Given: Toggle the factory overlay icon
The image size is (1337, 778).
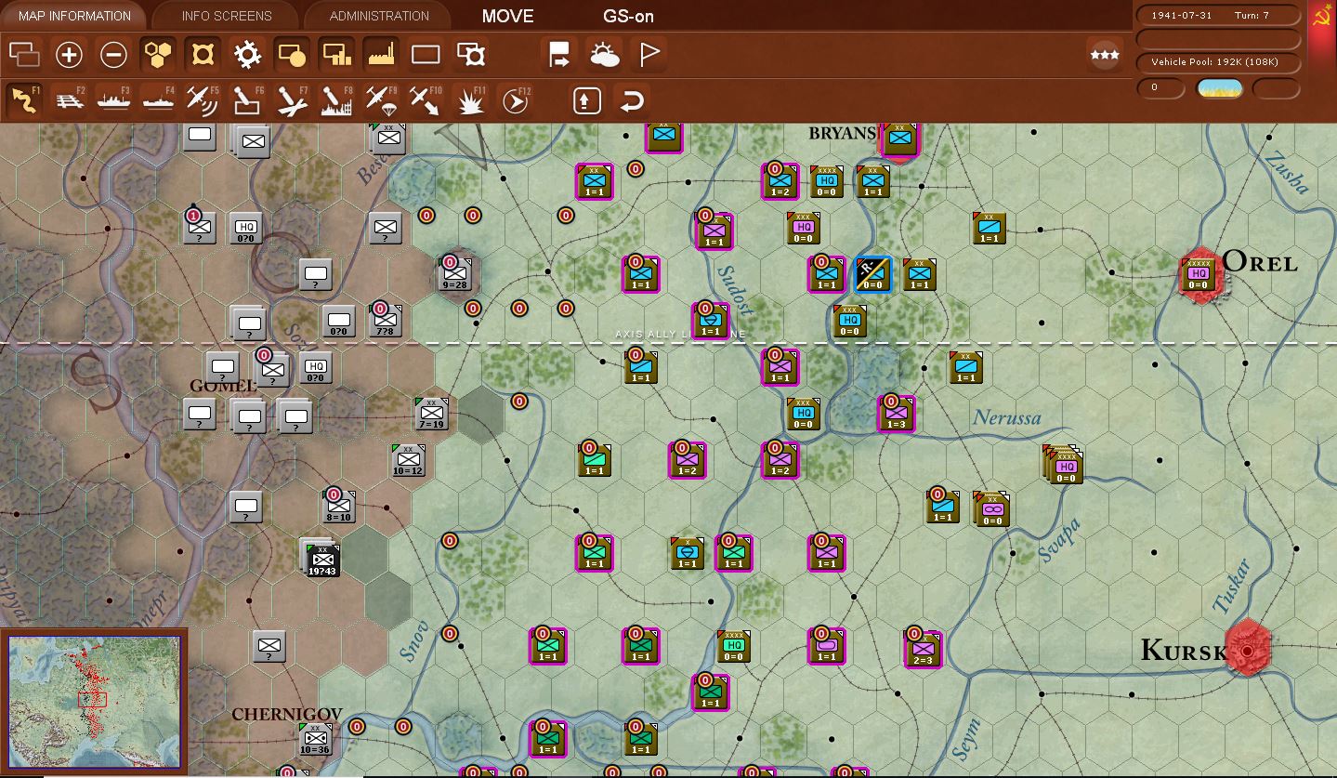Looking at the screenshot, I should (381, 55).
